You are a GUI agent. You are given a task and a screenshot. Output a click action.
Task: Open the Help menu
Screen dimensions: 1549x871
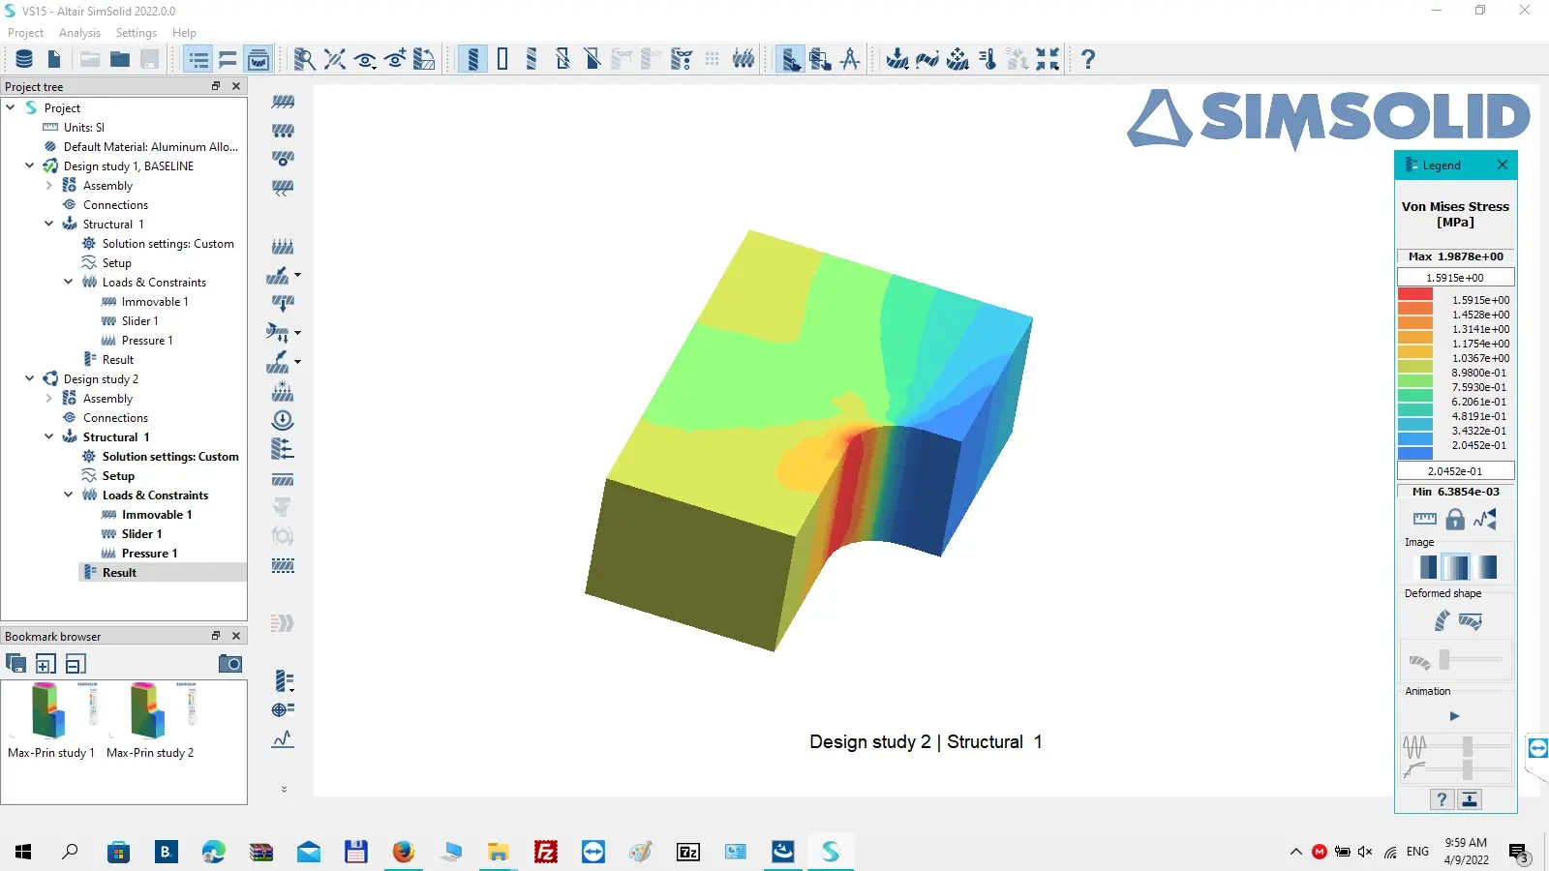tap(184, 33)
